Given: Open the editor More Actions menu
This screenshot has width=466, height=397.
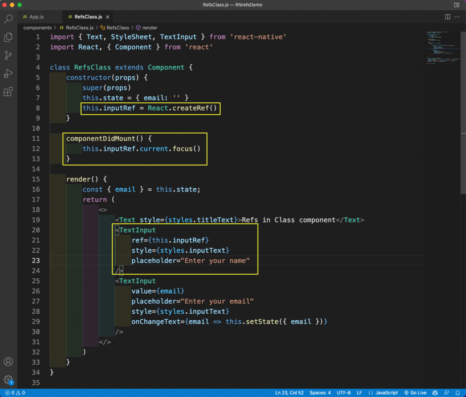Looking at the screenshot, I should (x=457, y=16).
